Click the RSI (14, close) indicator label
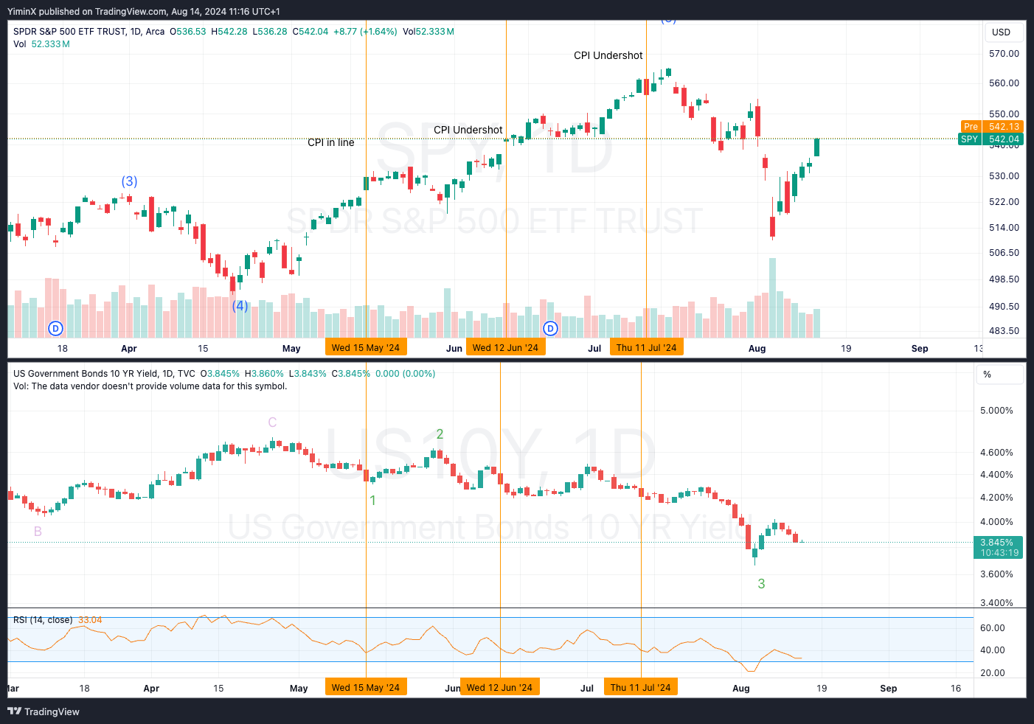This screenshot has width=1034, height=724. point(43,620)
